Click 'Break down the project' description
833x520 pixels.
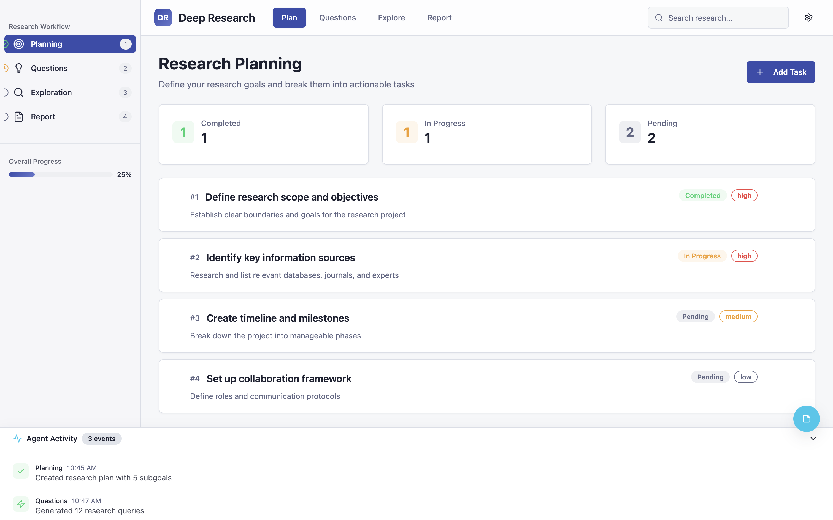click(275, 336)
